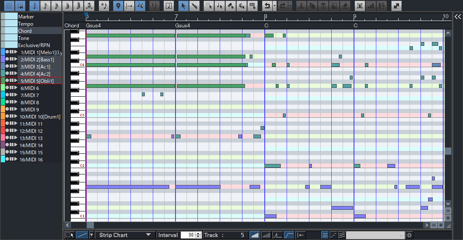Toggle visibility dot for 6:MIDI 6
The height and width of the screenshot is (240, 463).
point(7,87)
